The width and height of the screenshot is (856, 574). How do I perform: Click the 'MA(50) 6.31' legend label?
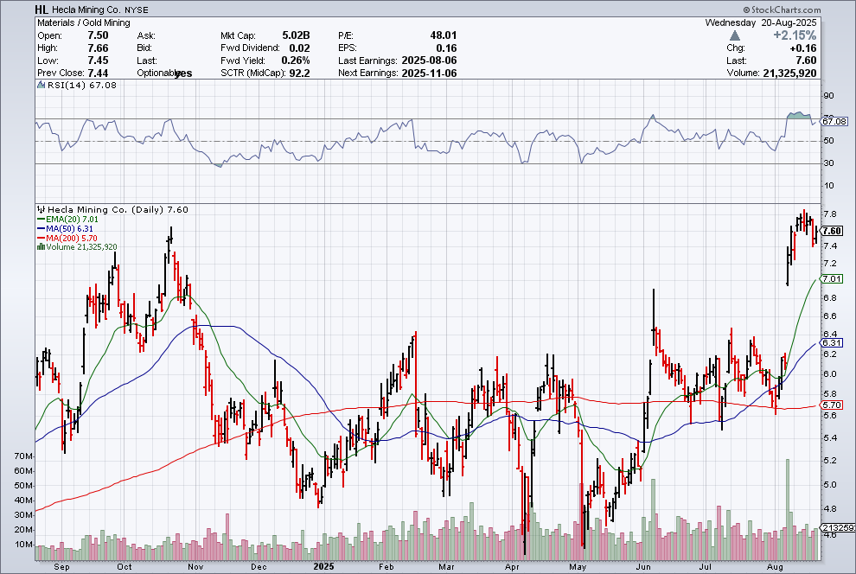(x=69, y=228)
